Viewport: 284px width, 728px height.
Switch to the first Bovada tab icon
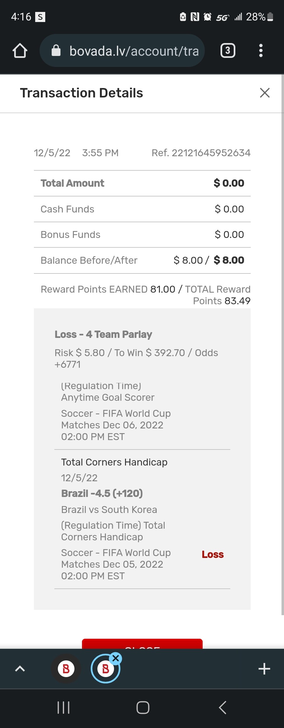pyautogui.click(x=66, y=669)
